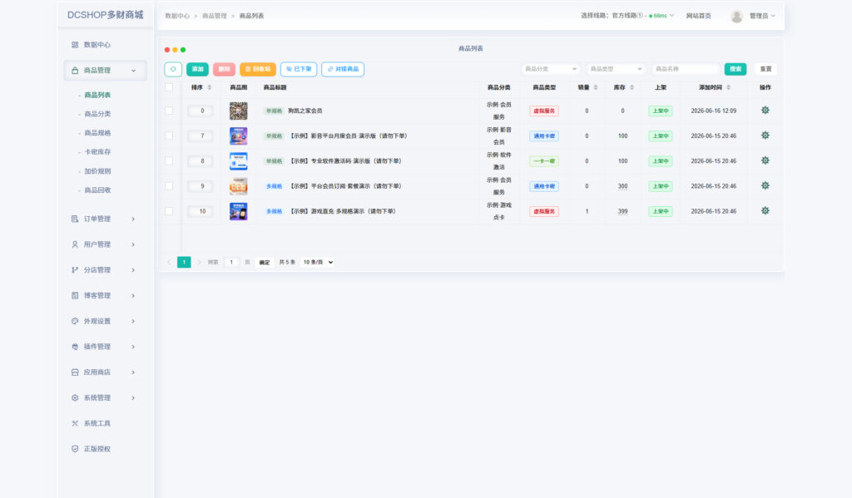This screenshot has height=498, width=852.
Task: Check the box for 平台会员订阅 row
Action: (169, 185)
